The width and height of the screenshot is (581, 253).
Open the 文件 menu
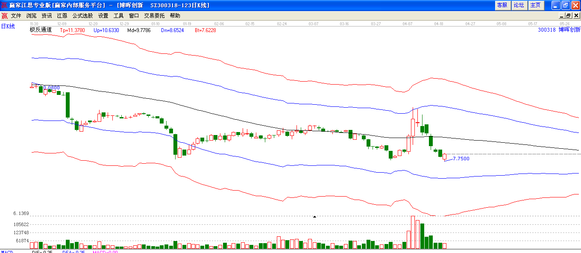(x=16, y=16)
